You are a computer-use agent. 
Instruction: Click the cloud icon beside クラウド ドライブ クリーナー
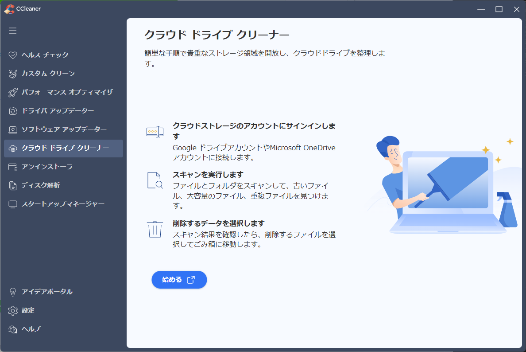(13, 149)
